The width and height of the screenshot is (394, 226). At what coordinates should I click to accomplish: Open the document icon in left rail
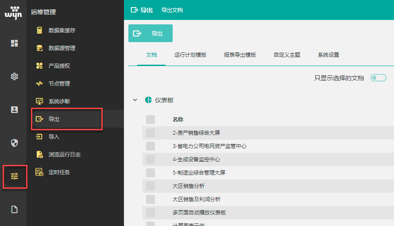[14, 210]
